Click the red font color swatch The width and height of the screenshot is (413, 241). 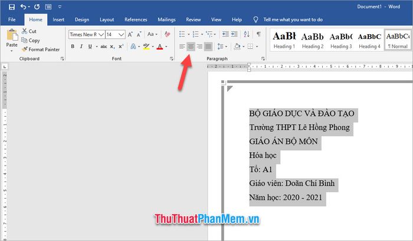[x=159, y=47]
